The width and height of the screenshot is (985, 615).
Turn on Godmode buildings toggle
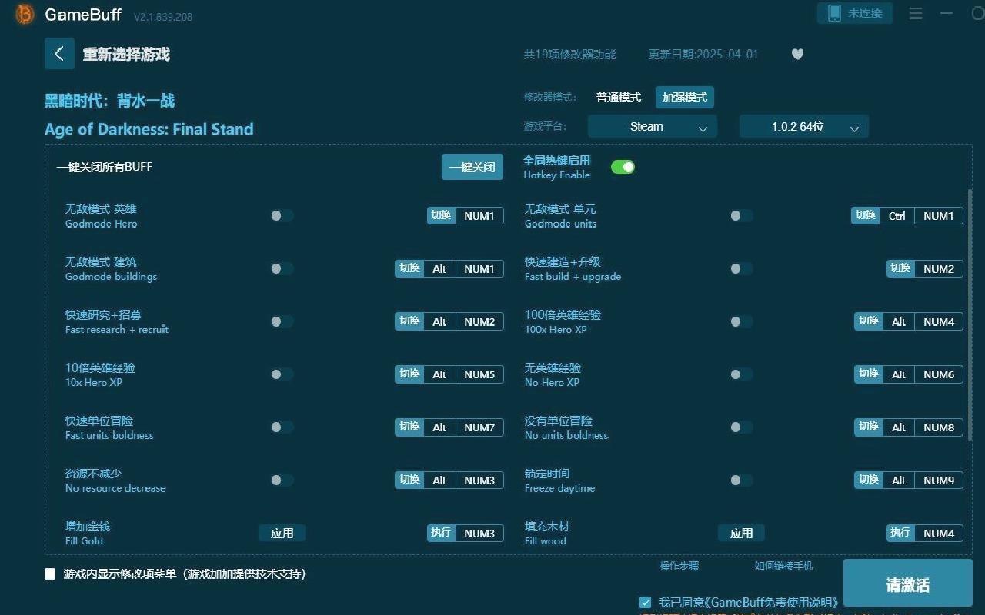pos(282,268)
